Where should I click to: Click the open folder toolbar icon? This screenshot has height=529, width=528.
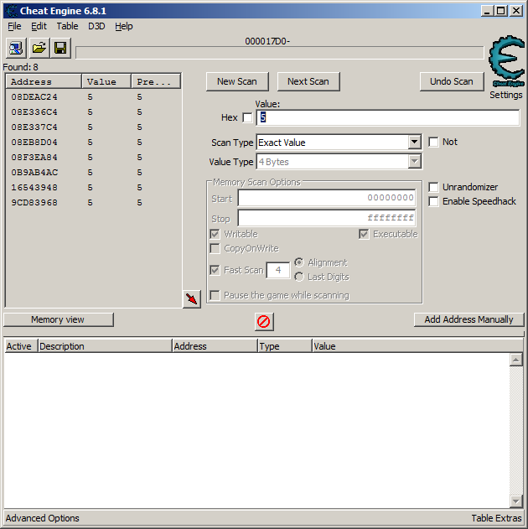tap(39, 48)
